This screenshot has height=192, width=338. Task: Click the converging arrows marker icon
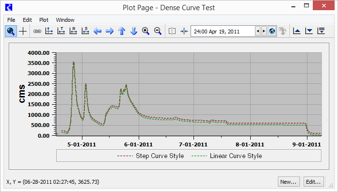[184, 31]
